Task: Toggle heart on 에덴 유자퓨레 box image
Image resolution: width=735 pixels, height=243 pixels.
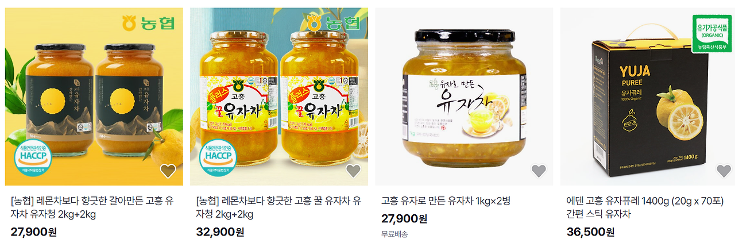Action: point(724,171)
